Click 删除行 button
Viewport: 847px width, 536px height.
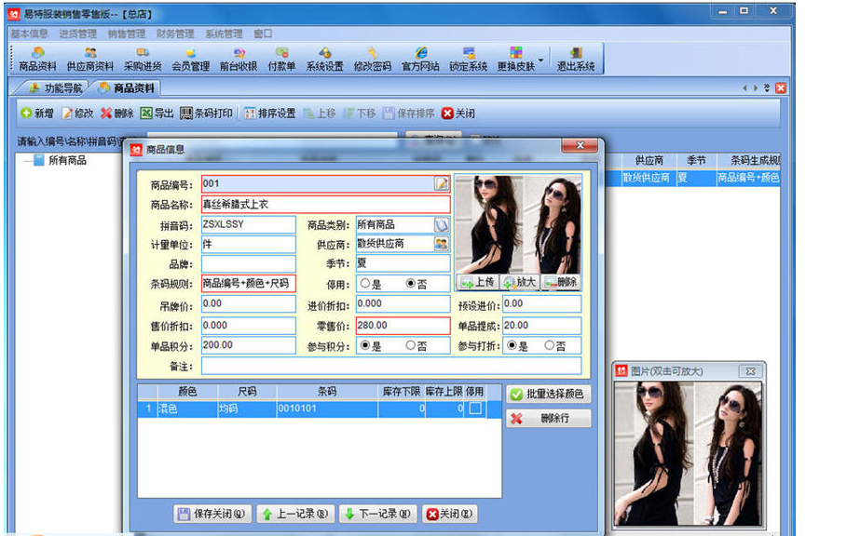(548, 418)
